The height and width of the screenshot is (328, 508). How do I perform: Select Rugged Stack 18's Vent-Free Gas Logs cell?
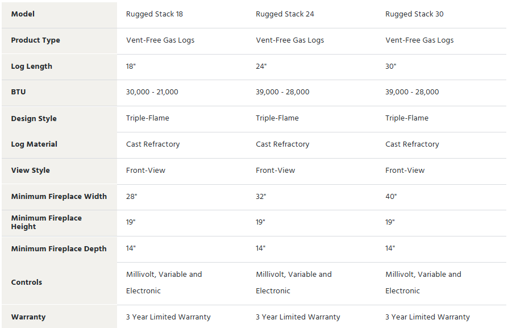pos(160,40)
